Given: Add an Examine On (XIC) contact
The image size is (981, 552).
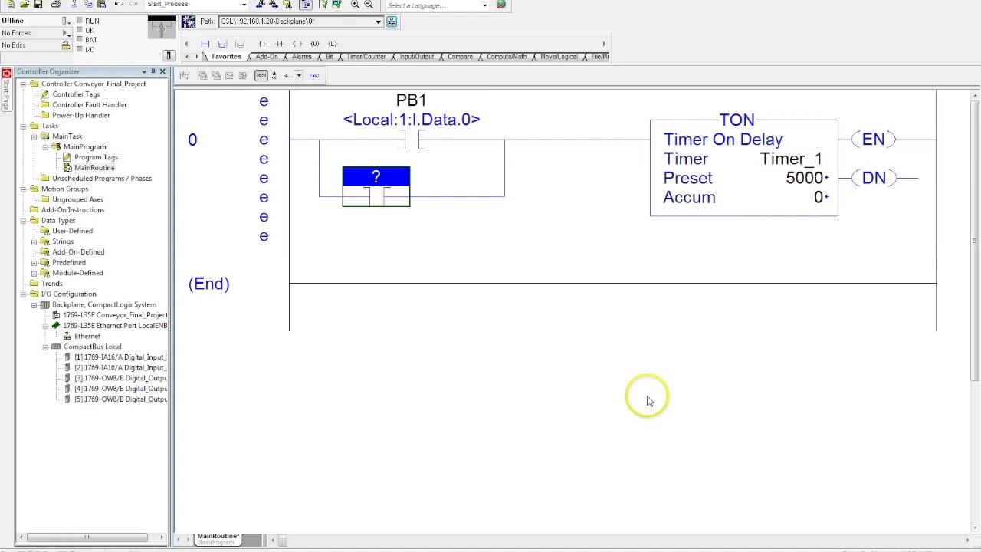Looking at the screenshot, I should click(x=262, y=44).
